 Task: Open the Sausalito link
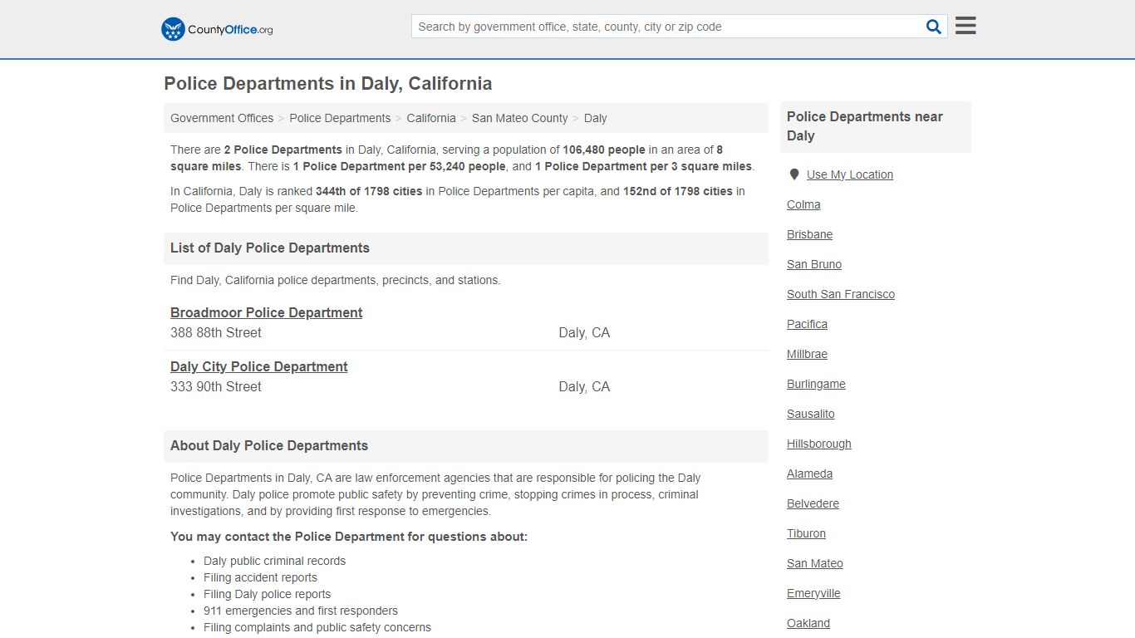coord(811,414)
